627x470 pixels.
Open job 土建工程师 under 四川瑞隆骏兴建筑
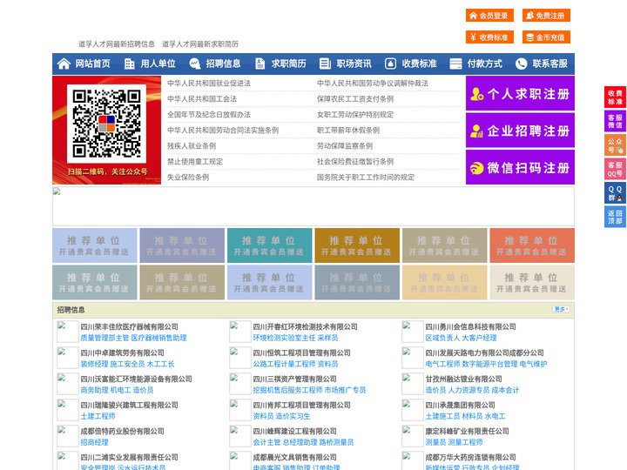(98, 416)
